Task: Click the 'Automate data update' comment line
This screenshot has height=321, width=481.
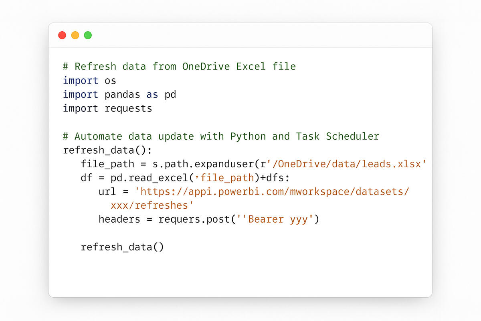Action: (x=220, y=136)
